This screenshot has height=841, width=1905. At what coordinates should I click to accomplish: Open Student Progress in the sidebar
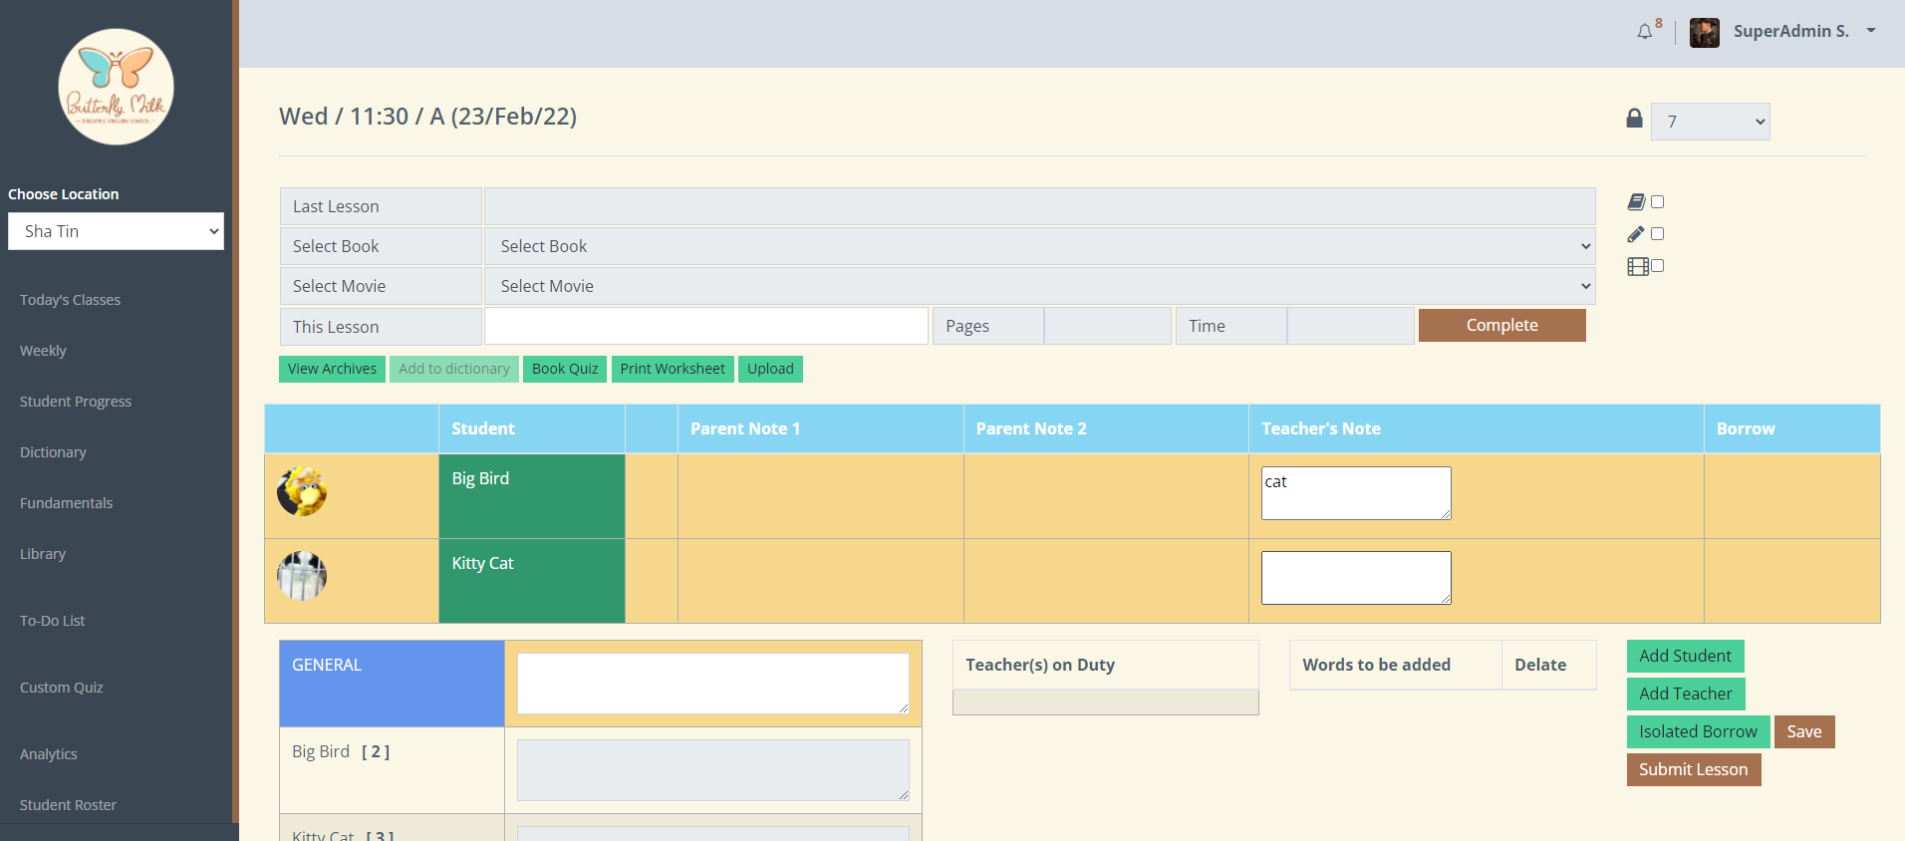76,402
